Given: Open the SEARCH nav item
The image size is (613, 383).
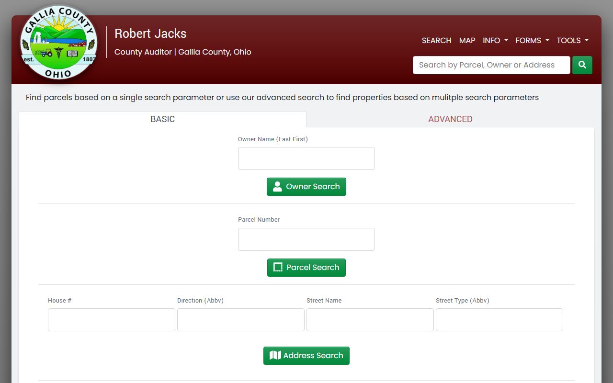Looking at the screenshot, I should (x=436, y=40).
